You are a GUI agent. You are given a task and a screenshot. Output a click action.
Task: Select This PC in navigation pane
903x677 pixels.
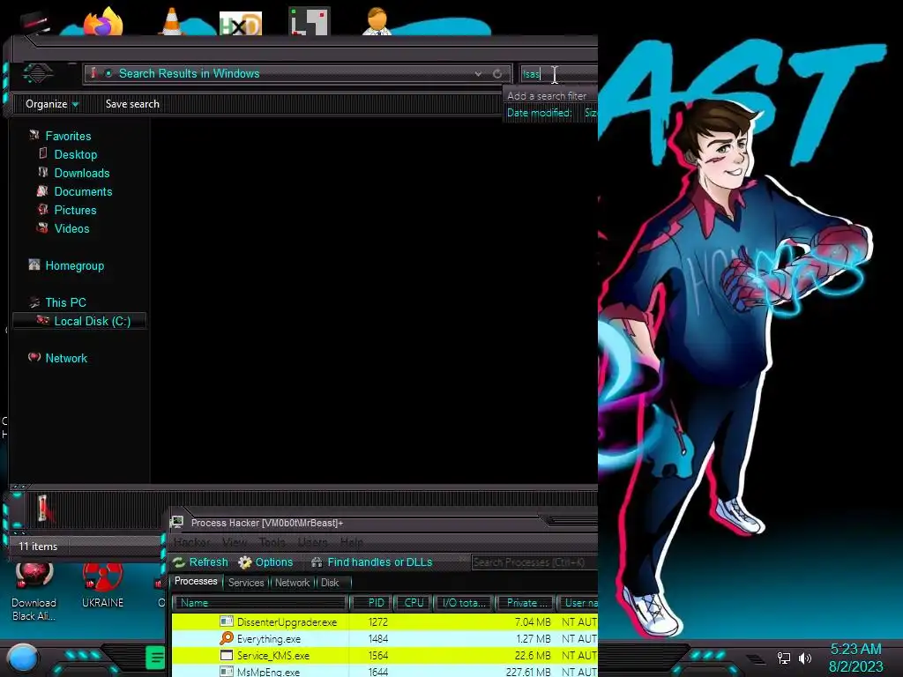click(65, 303)
